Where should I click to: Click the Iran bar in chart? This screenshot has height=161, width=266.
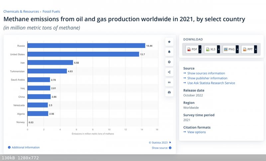tap(50, 63)
